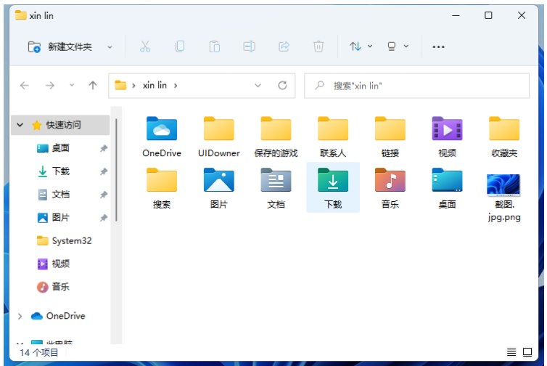The image size is (547, 366).
Task: Open the sort options dropdown
Action: [x=361, y=46]
